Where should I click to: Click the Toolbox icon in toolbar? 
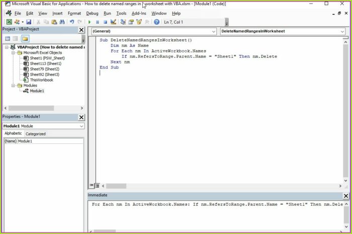(x=147, y=22)
